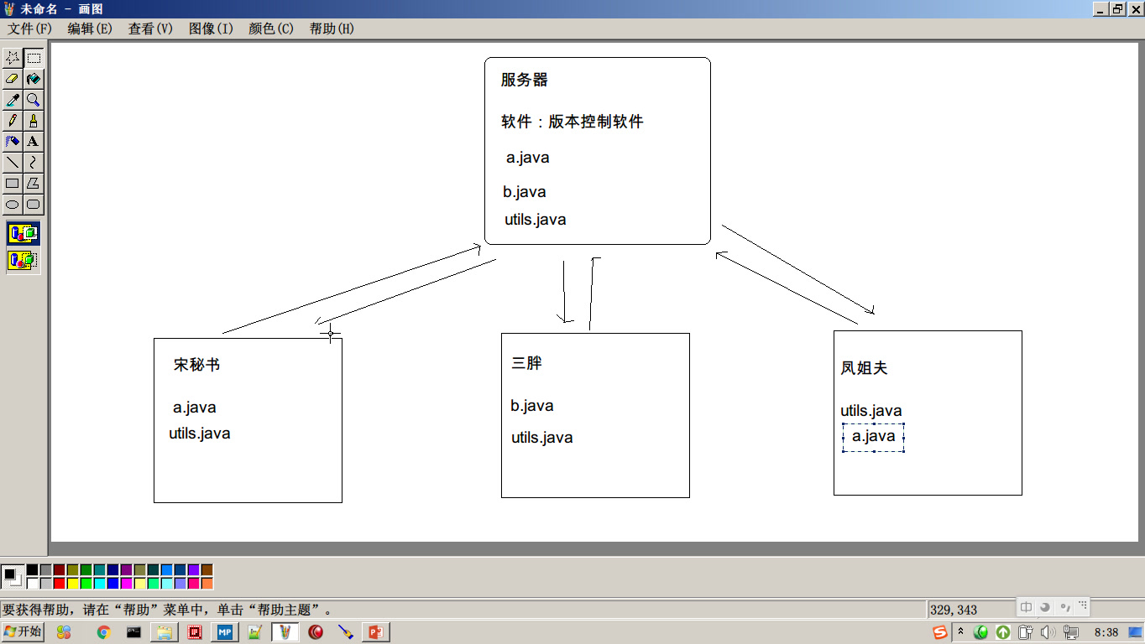Open PowerPoint from the taskbar
The image size is (1145, 644).
[x=375, y=631]
